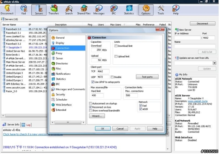The width and height of the screenshot is (220, 154).
Task: Open the Tools toolbar icon
Action: (161, 10)
